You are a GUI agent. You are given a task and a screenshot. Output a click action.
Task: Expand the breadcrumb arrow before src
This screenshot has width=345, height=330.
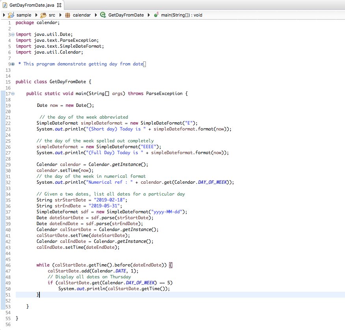[36, 15]
